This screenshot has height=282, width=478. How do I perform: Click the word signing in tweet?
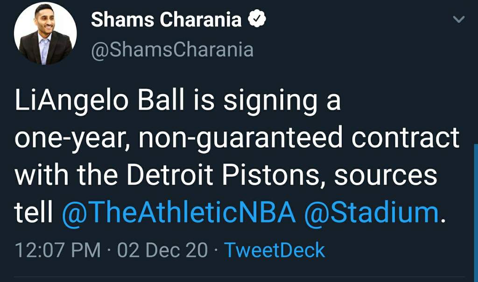[270, 102]
